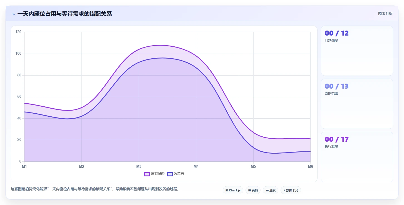Open the 问题强度 00 / 12 card
Screen dimensions: 404x205
tap(357, 51)
